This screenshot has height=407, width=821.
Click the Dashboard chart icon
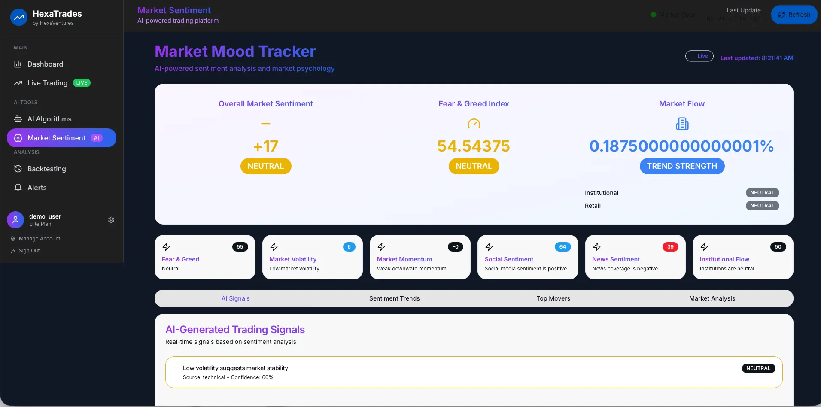[x=18, y=64]
